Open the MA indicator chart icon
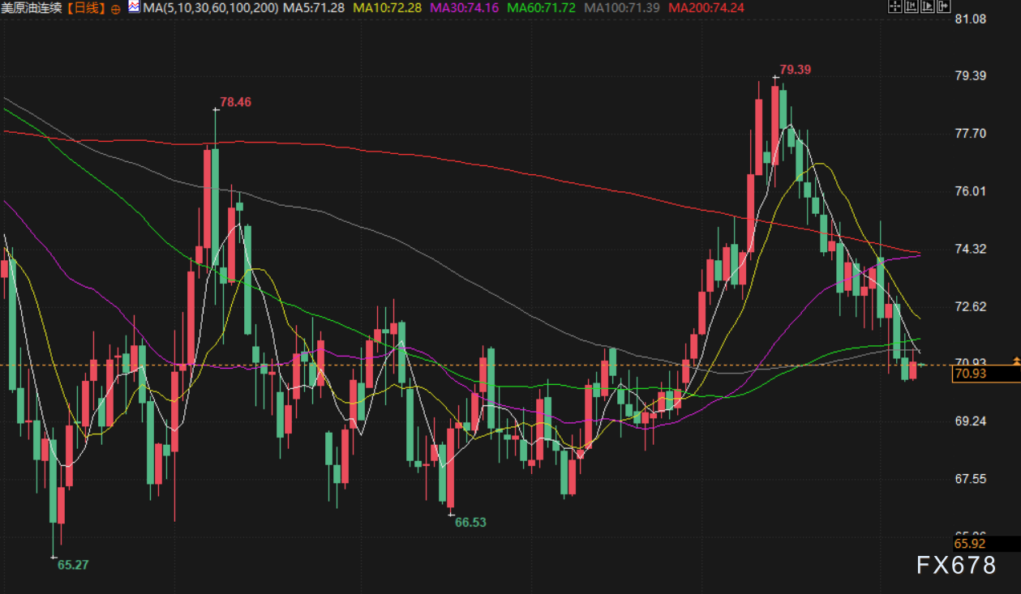This screenshot has width=1021, height=594. (x=134, y=7)
